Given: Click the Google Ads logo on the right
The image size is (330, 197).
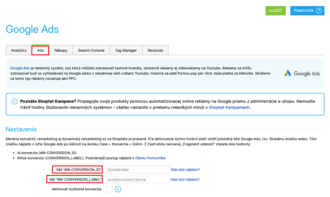Looking at the screenshot, I should [302, 73].
